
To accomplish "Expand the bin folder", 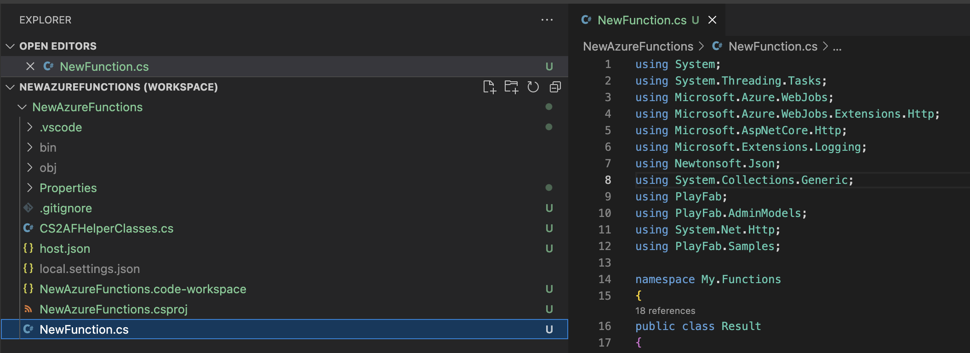I will click(x=30, y=148).
